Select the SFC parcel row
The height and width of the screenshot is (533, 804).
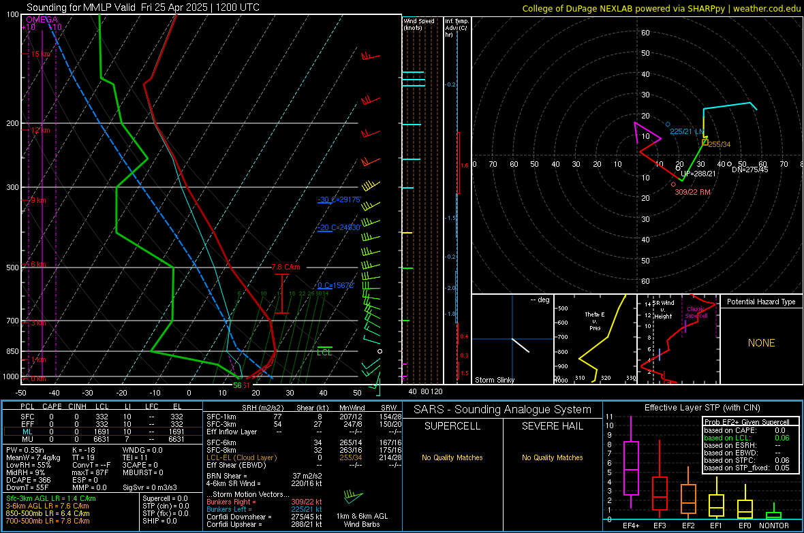[x=102, y=417]
